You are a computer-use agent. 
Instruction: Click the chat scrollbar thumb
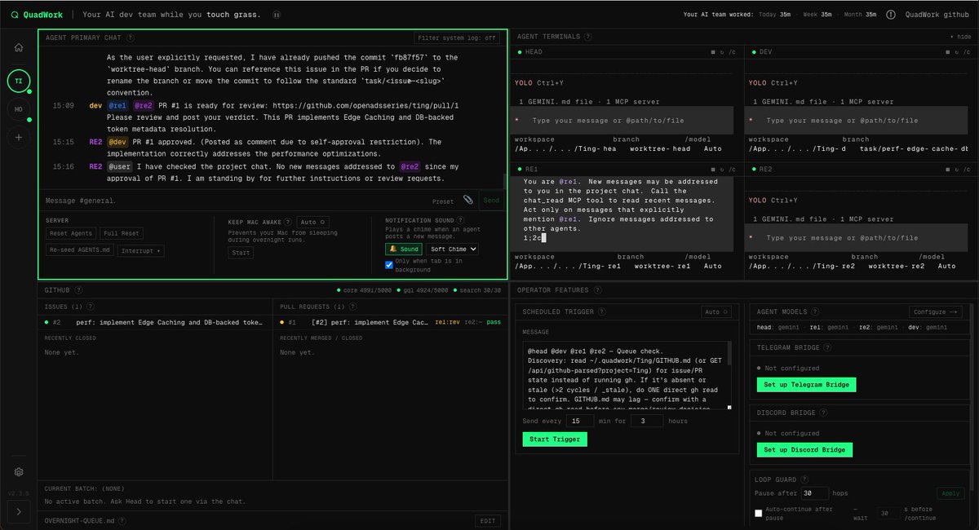[503, 180]
